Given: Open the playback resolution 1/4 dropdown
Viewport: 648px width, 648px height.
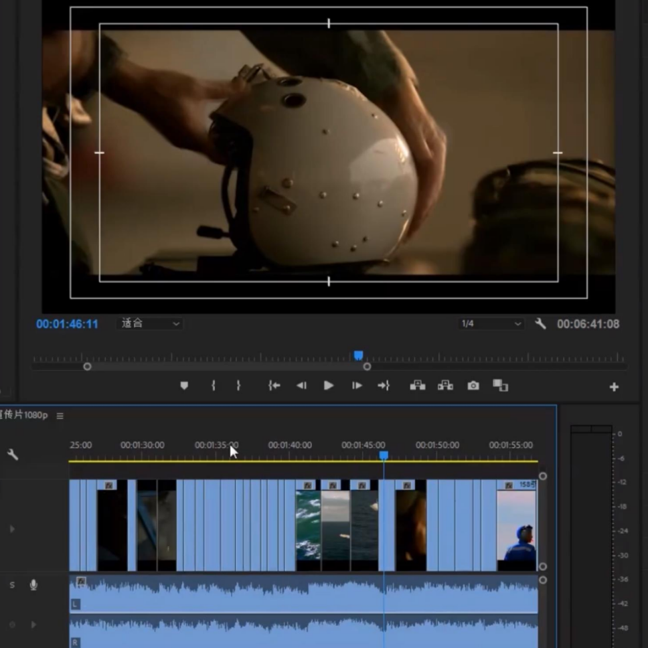Looking at the screenshot, I should click(491, 323).
